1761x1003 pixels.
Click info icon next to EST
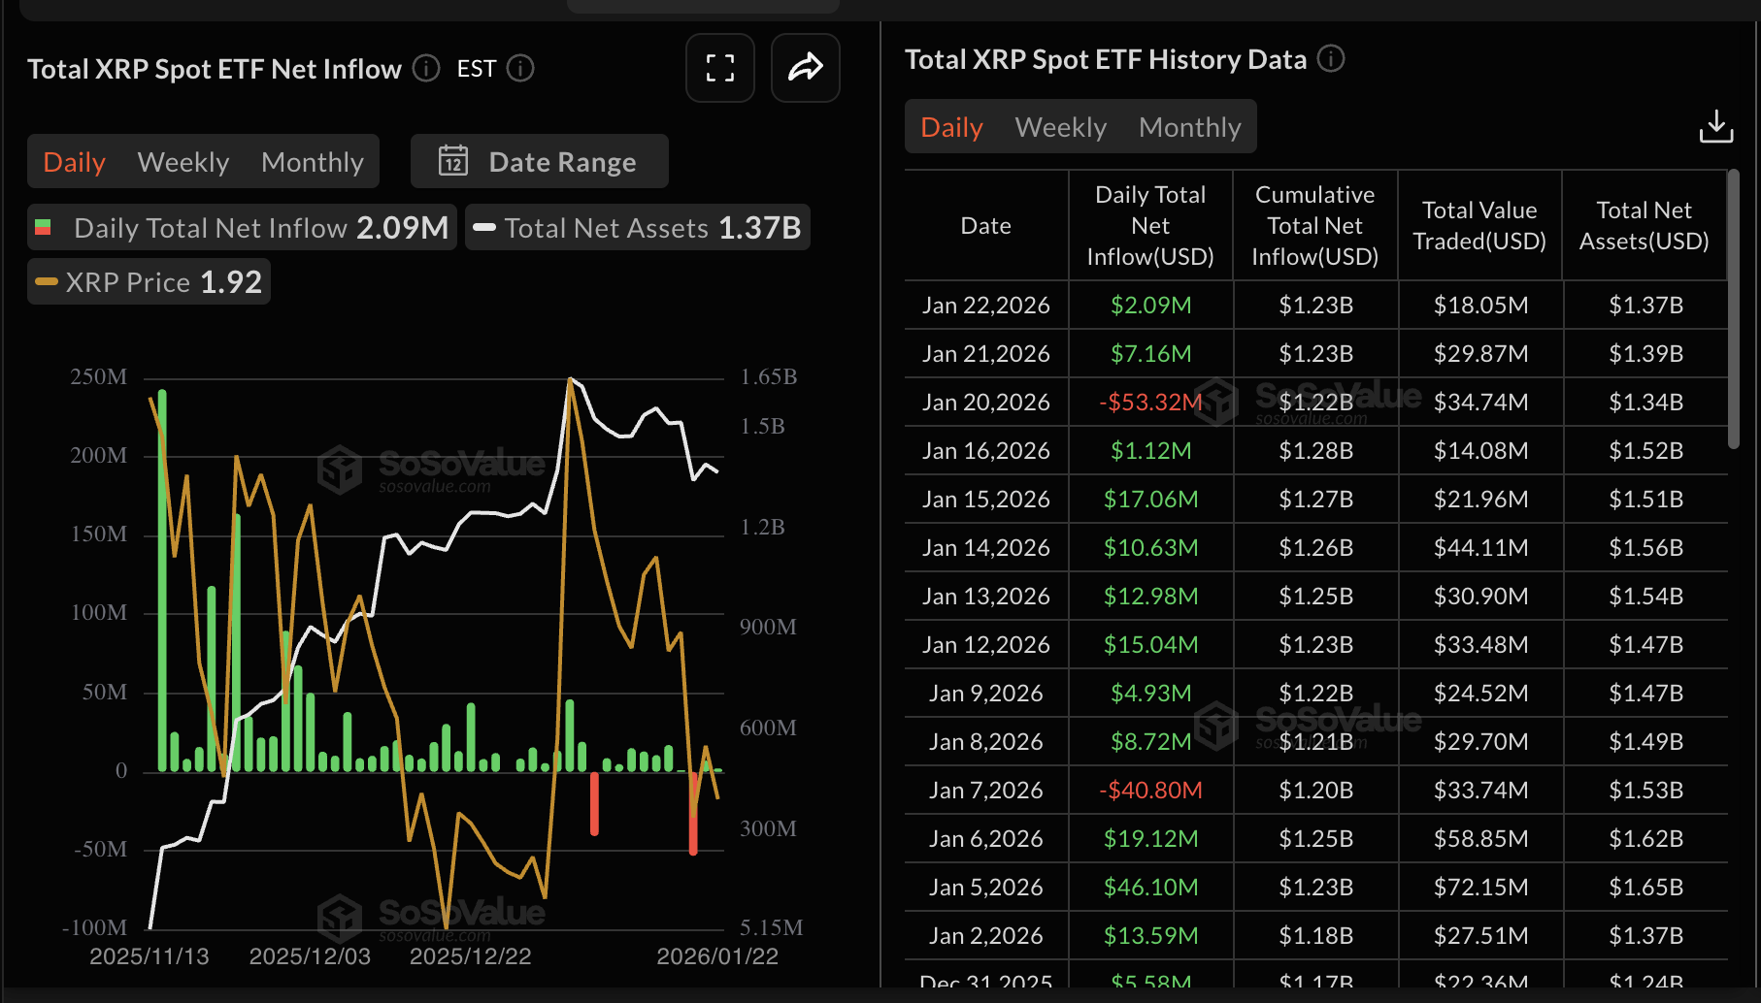[520, 69]
